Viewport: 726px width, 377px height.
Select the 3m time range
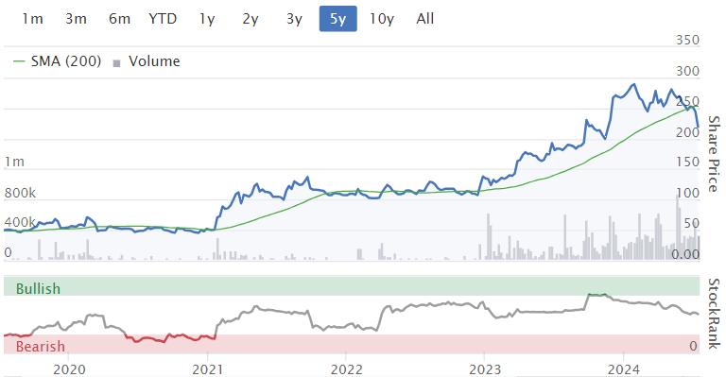pos(76,19)
